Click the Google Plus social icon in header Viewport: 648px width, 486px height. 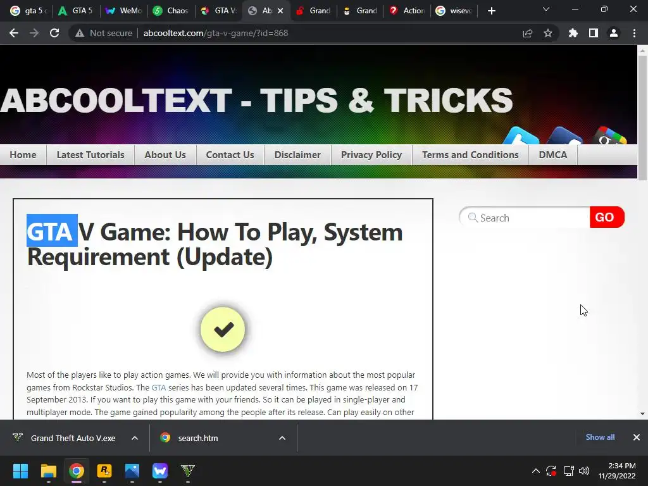click(609, 137)
